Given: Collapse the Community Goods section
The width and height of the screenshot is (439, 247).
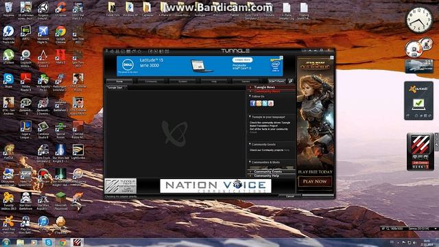Looking at the screenshot, I should click(x=250, y=144).
